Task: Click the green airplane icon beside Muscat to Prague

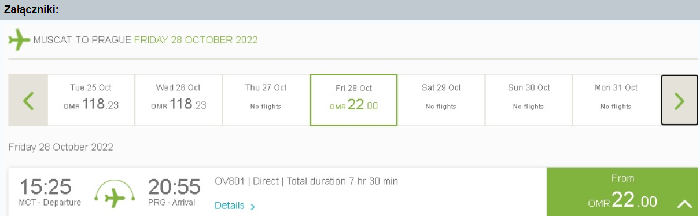Action: 19,40
